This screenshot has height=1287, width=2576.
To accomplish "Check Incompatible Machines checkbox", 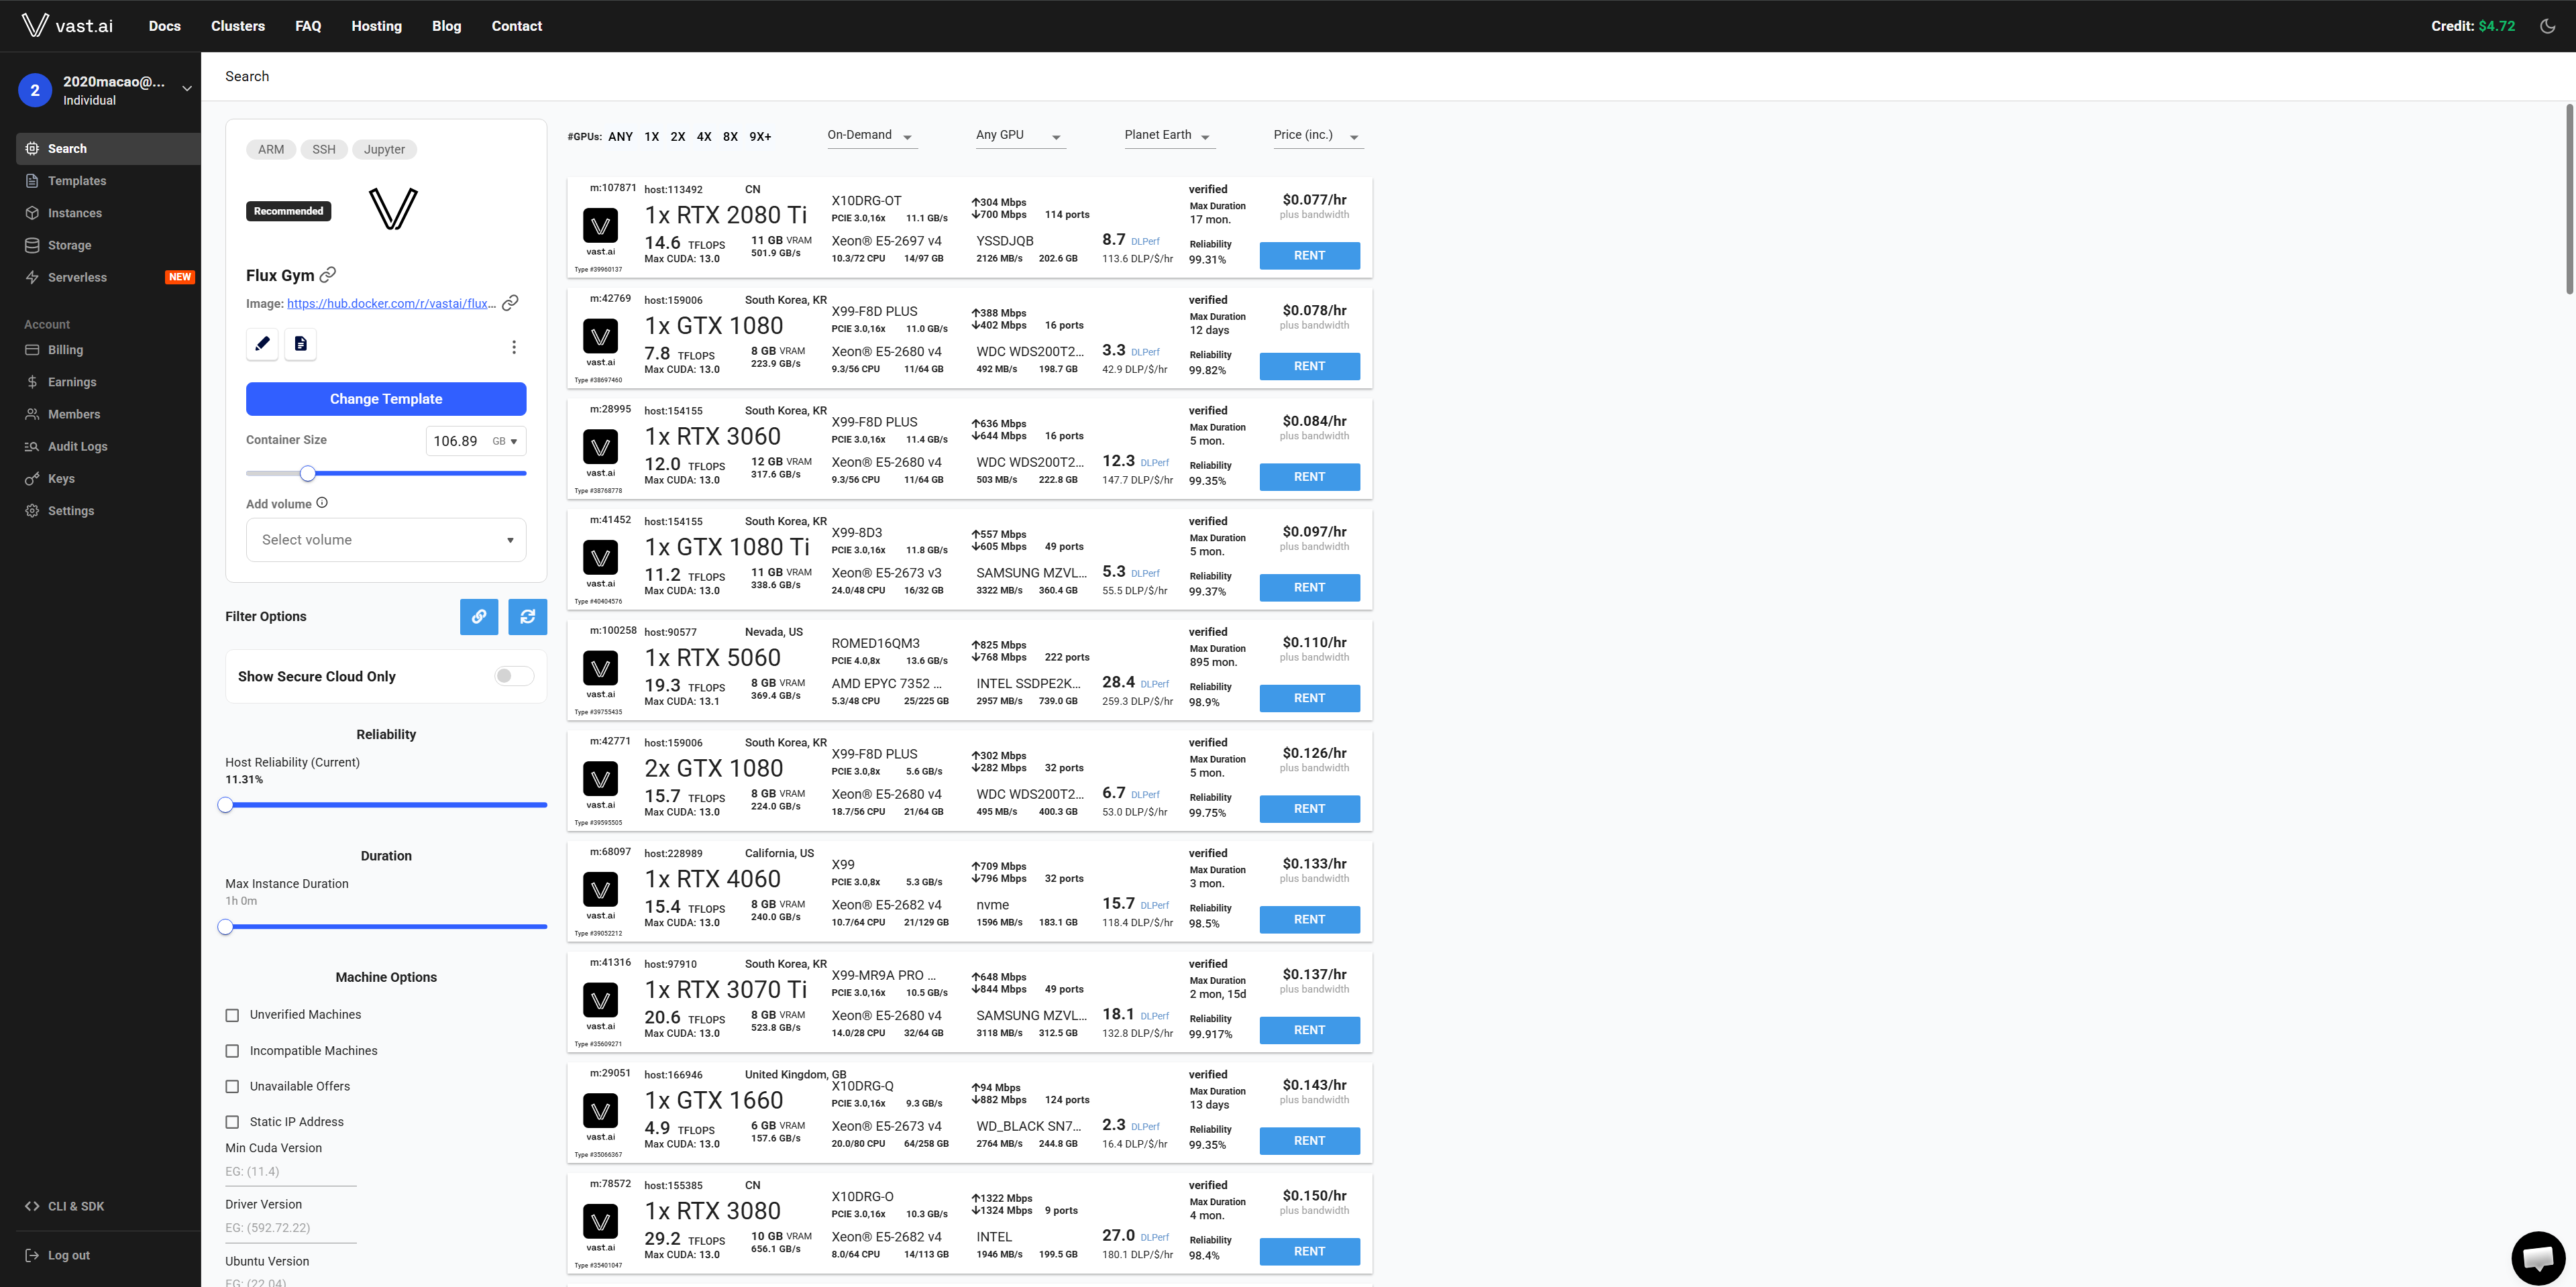I will point(232,1051).
